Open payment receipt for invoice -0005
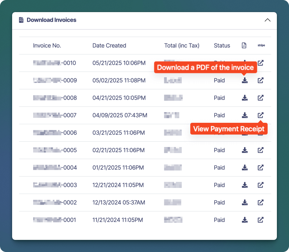This screenshot has width=289, height=252. [x=260, y=150]
